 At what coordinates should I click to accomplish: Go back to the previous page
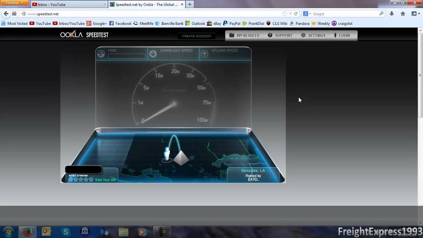pos(6,14)
